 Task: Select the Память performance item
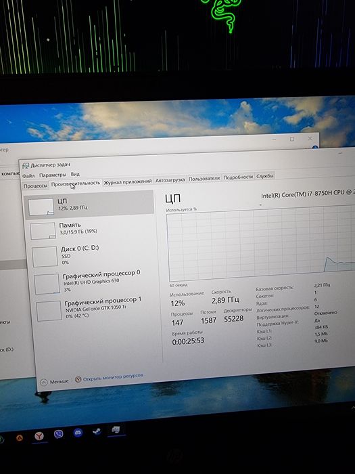click(x=91, y=229)
